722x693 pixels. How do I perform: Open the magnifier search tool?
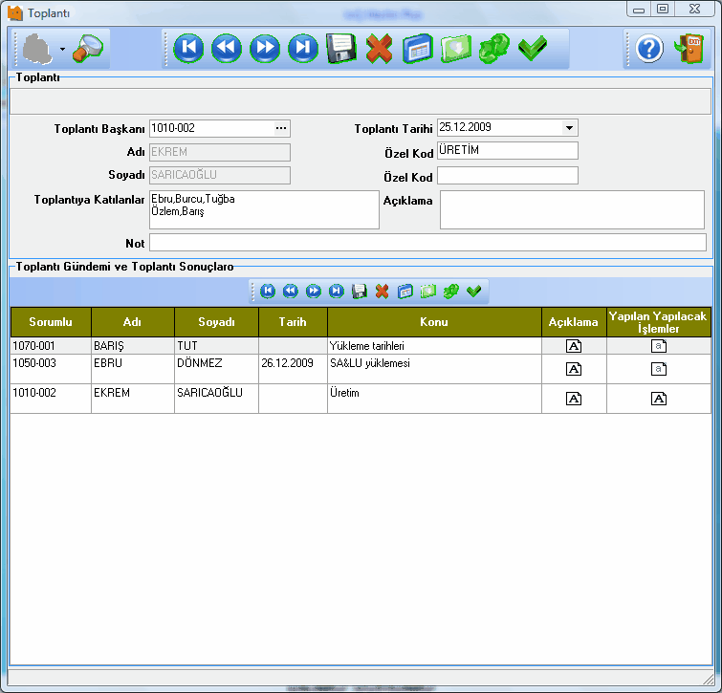pos(87,48)
